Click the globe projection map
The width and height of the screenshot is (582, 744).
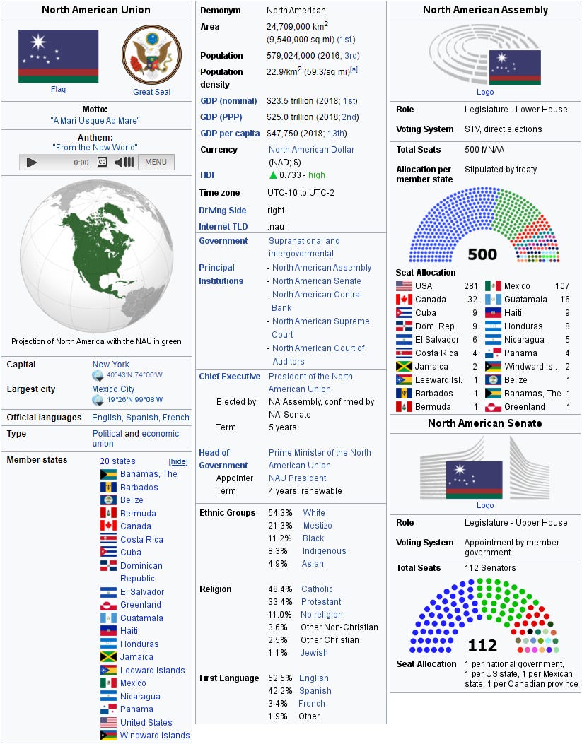[x=96, y=256]
